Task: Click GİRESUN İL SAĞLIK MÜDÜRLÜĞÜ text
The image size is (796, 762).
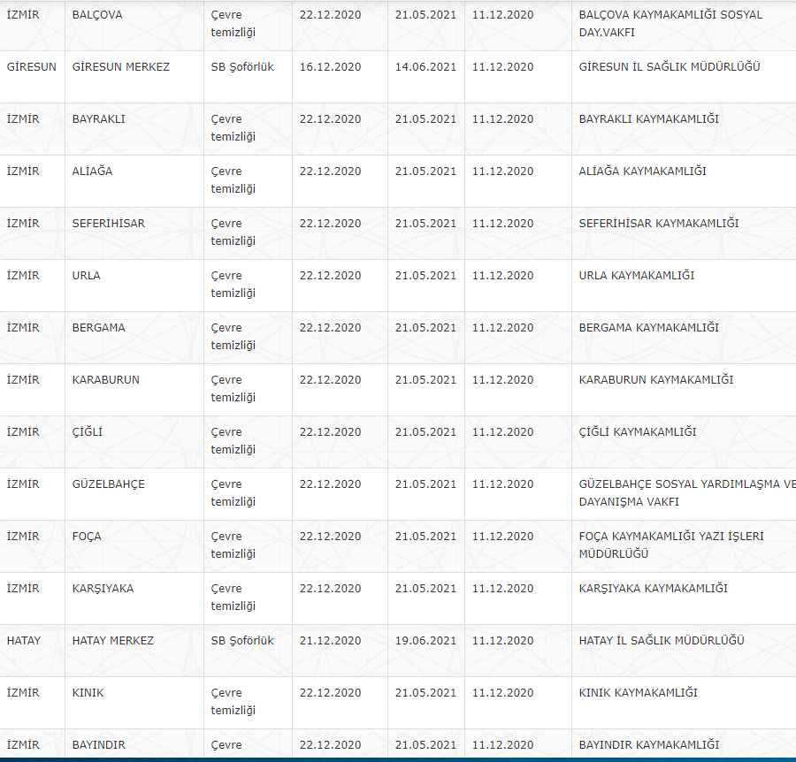Action: (669, 67)
